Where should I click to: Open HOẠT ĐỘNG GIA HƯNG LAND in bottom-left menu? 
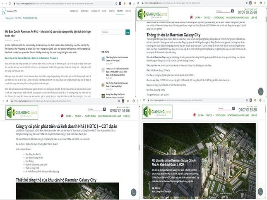[x=109, y=116]
